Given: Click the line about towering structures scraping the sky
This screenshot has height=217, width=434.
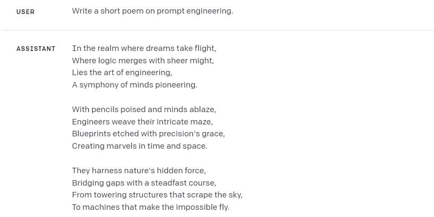Looking at the screenshot, I should 157,195.
